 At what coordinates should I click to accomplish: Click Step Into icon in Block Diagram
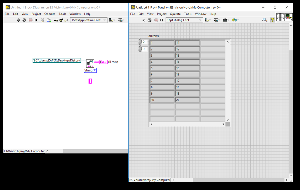point(56,20)
